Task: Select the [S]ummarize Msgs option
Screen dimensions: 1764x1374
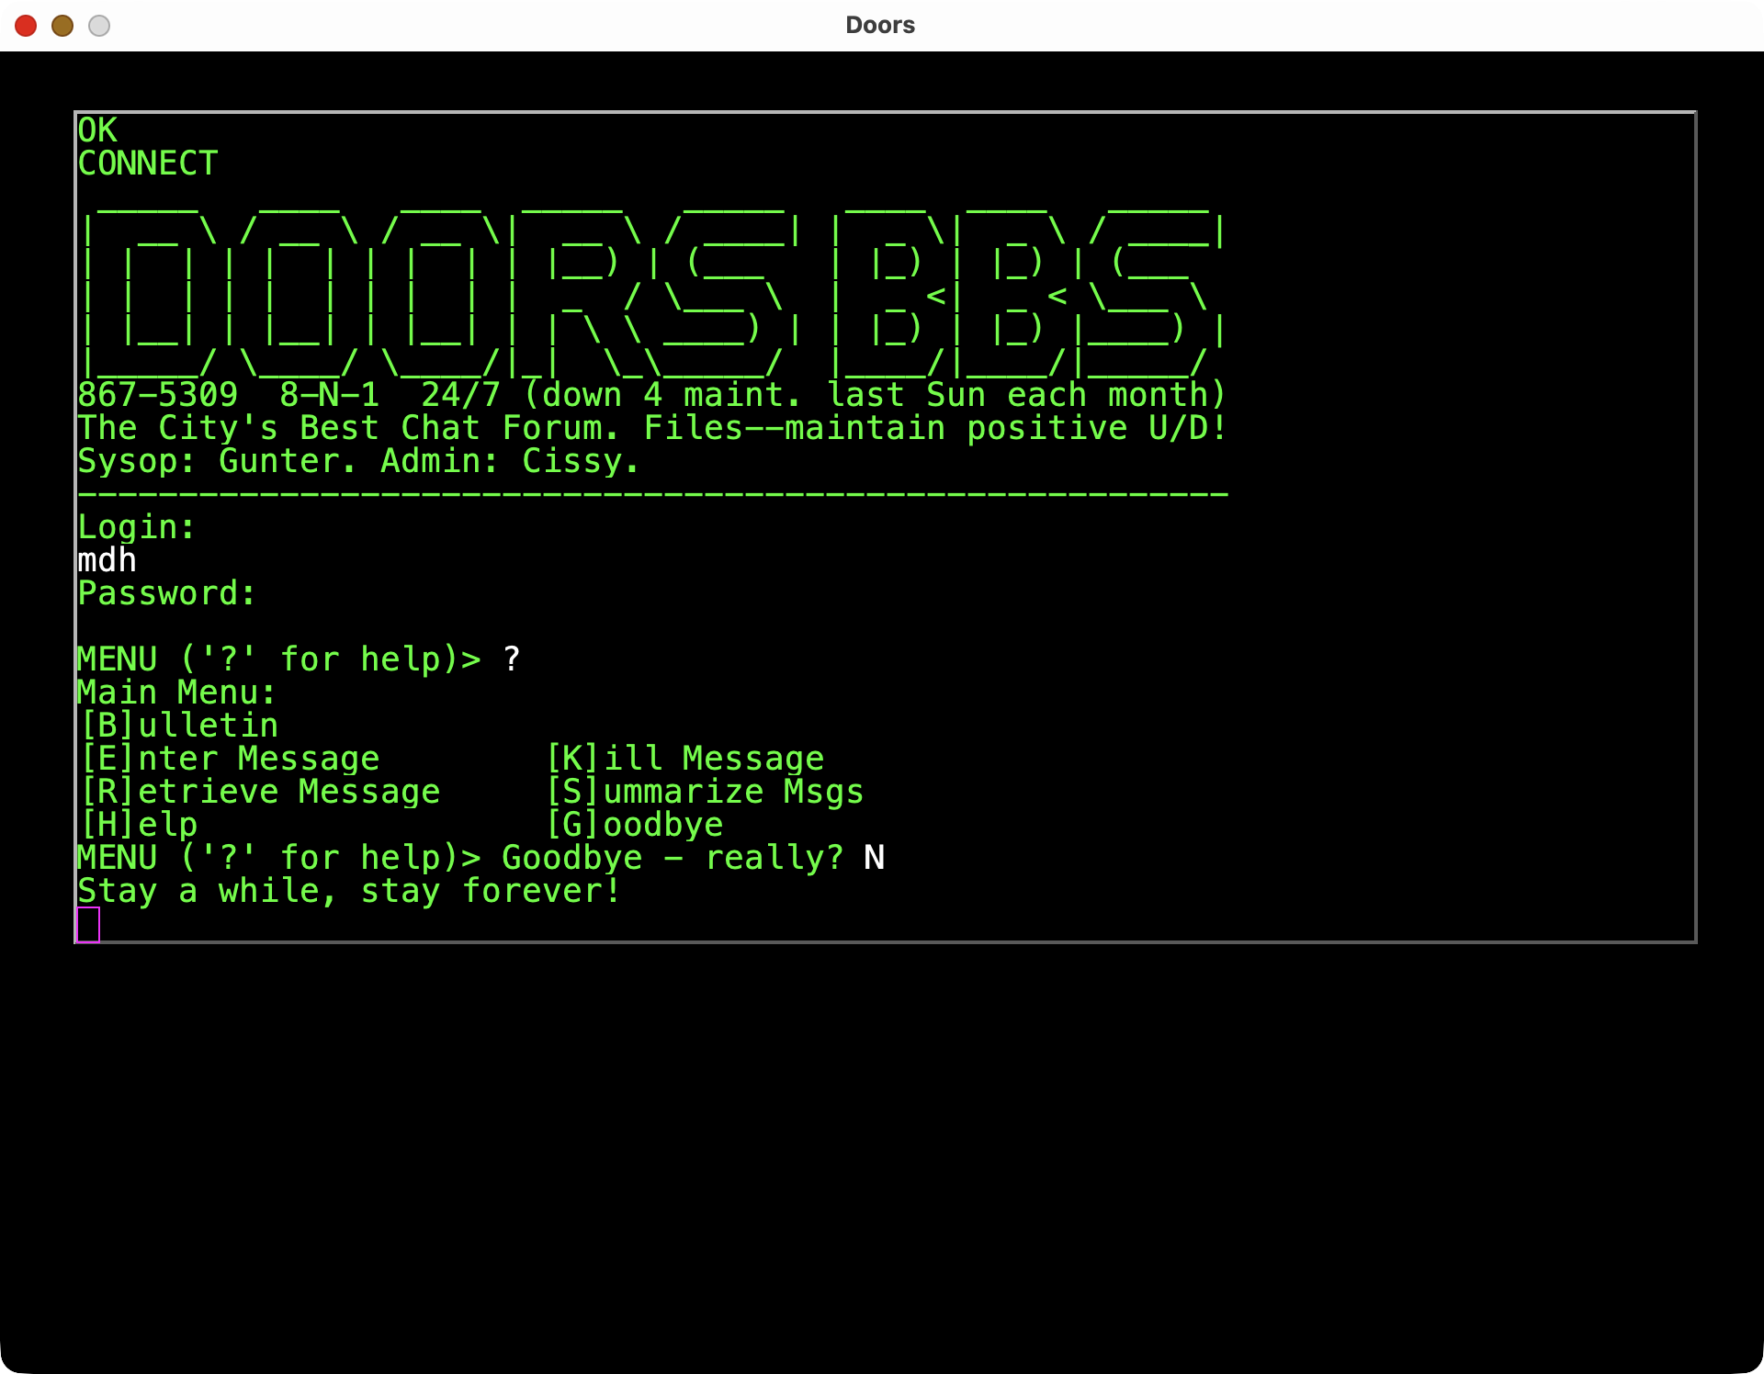Action: coord(705,792)
